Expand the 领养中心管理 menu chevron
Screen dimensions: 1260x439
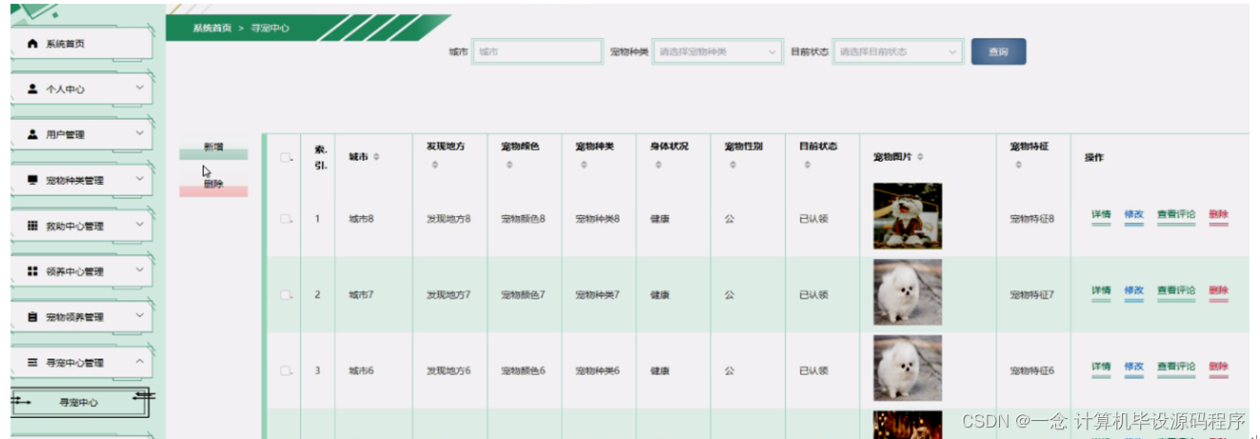click(x=140, y=270)
